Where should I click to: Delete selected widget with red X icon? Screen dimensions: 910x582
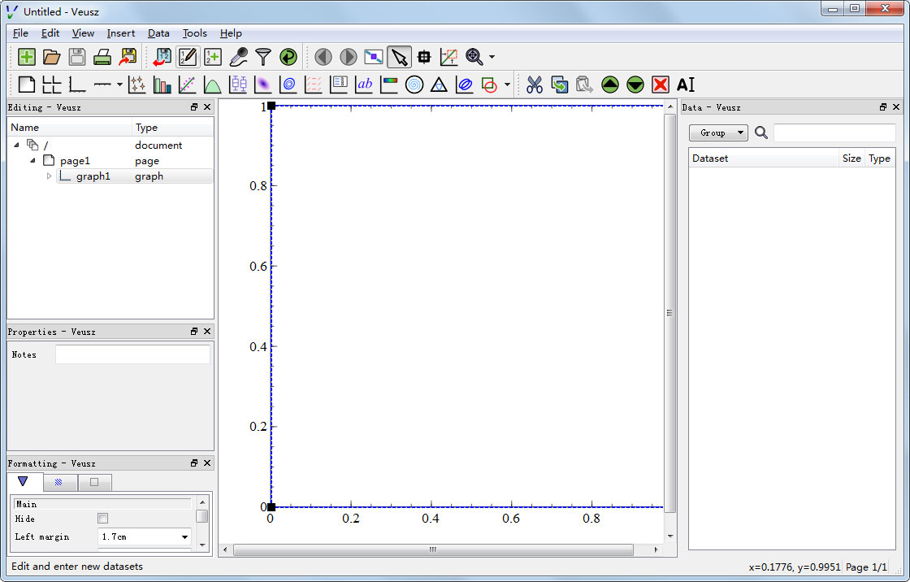coord(661,85)
